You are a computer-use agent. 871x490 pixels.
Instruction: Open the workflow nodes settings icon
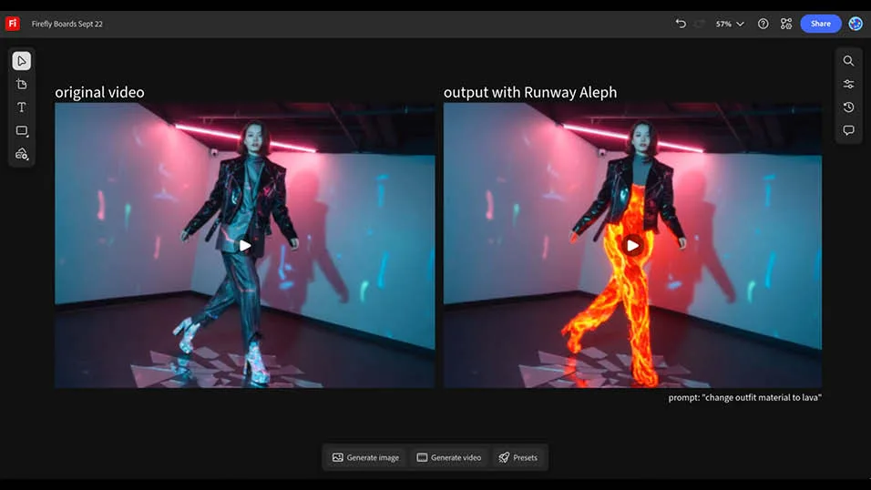pyautogui.click(x=786, y=24)
